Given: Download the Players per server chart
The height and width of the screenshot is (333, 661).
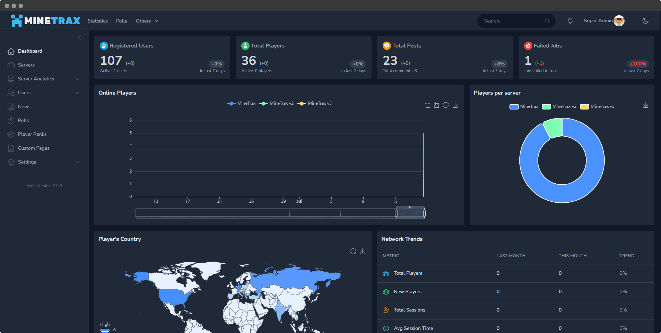Looking at the screenshot, I should [645, 105].
